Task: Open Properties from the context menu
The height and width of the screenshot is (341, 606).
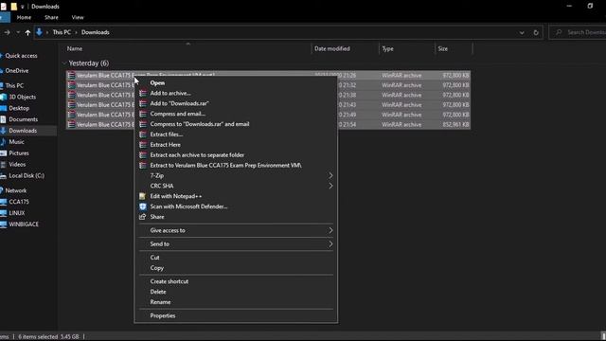Action: (x=163, y=315)
